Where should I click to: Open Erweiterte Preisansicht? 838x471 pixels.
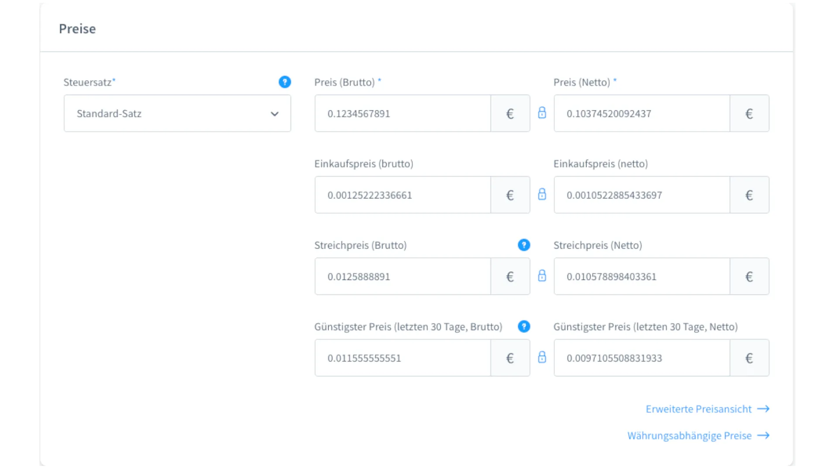(698, 409)
